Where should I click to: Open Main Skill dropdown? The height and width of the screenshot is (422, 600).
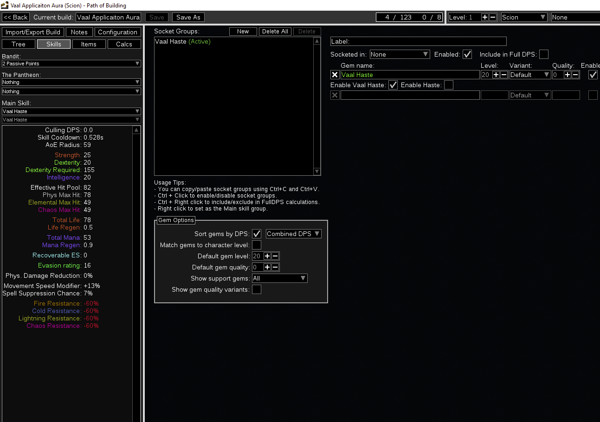point(71,111)
